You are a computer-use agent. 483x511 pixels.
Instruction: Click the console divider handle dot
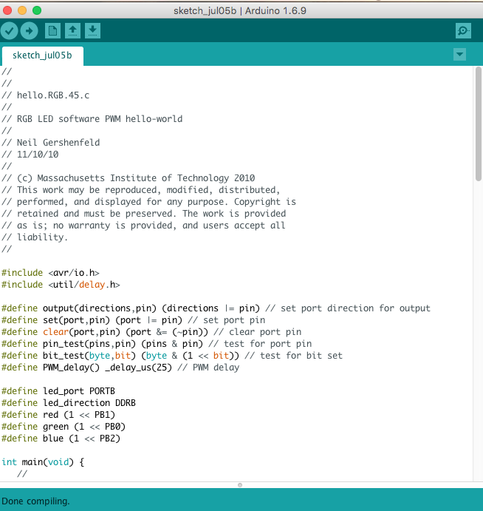240,485
